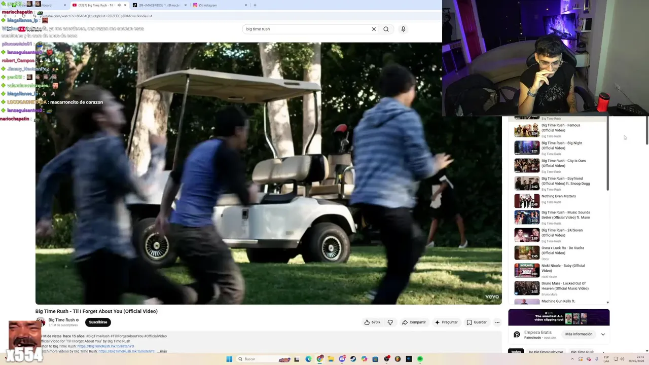Open the taskbar volume control
The width and height of the screenshot is (649, 365).
coord(622,359)
